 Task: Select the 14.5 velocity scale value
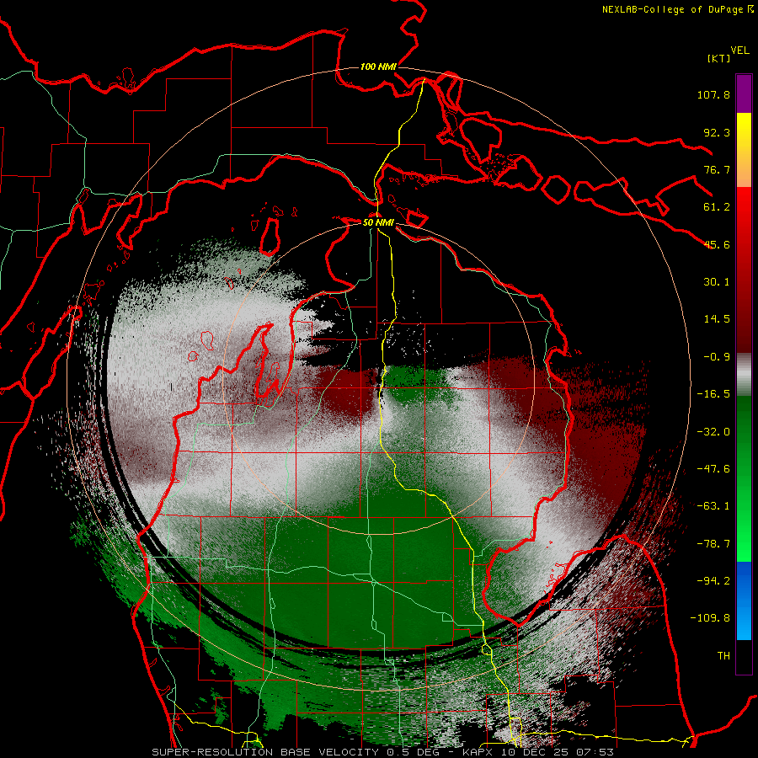coord(717,319)
